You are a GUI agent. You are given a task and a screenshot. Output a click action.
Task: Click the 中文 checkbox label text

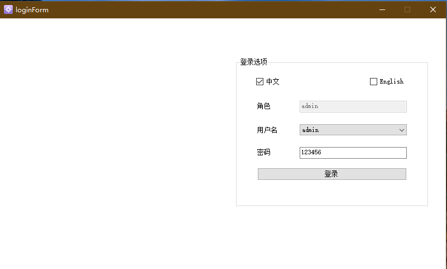coord(273,82)
